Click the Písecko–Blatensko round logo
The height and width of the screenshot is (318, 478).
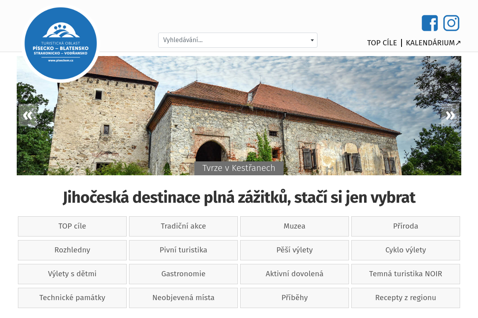pyautogui.click(x=61, y=43)
